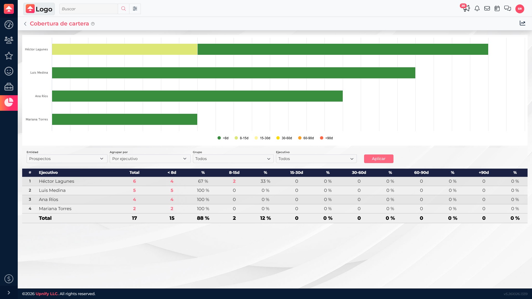Open the search filter sliders icon
This screenshot has height=299, width=532.
(x=135, y=9)
